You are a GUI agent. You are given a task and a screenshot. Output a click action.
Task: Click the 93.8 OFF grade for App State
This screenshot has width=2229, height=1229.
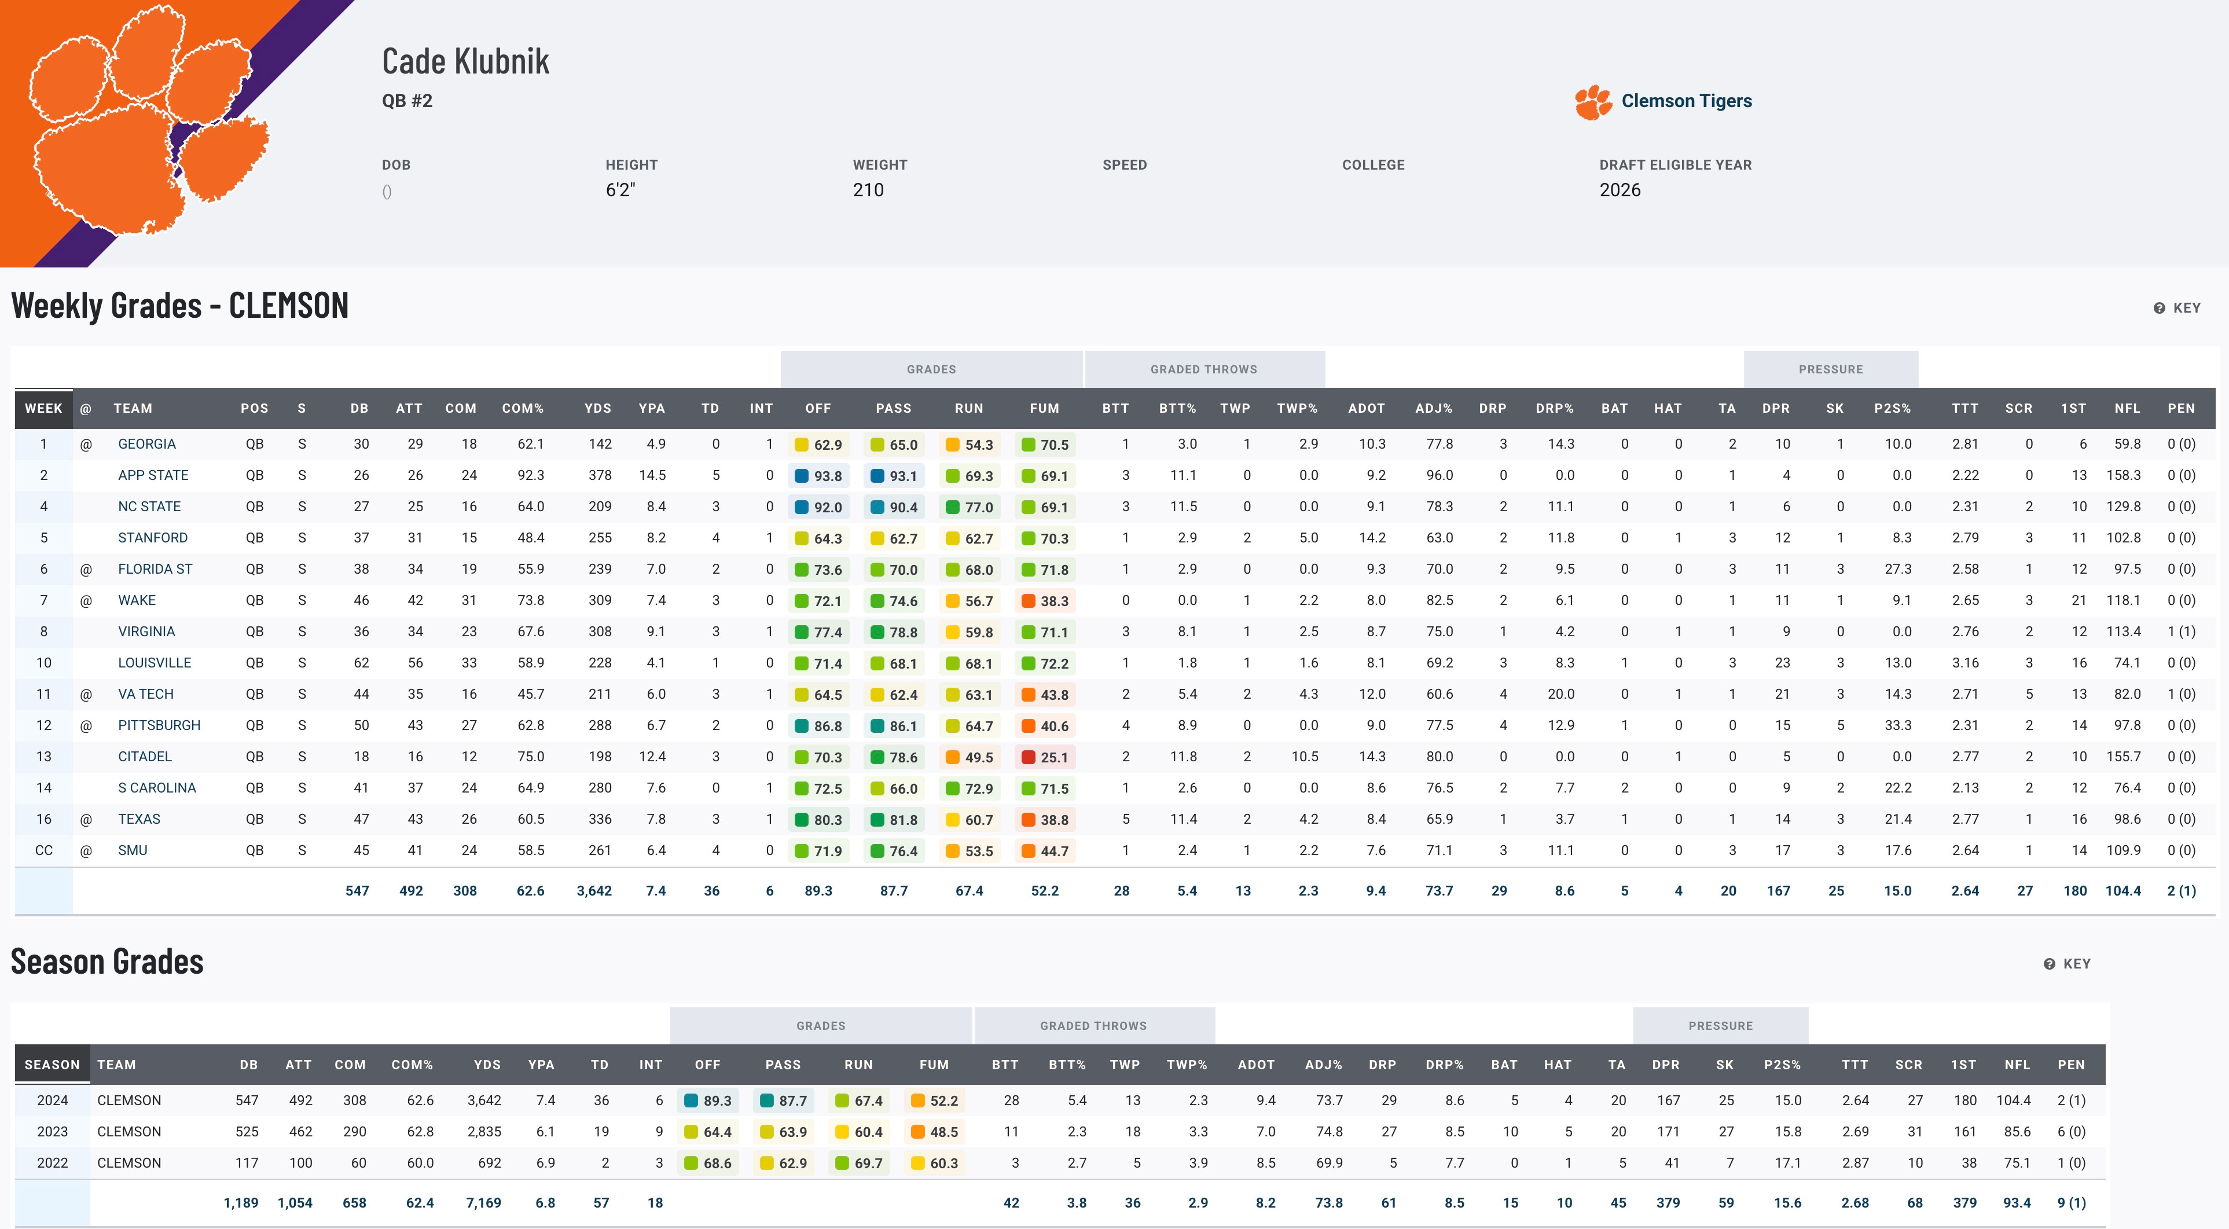click(818, 476)
